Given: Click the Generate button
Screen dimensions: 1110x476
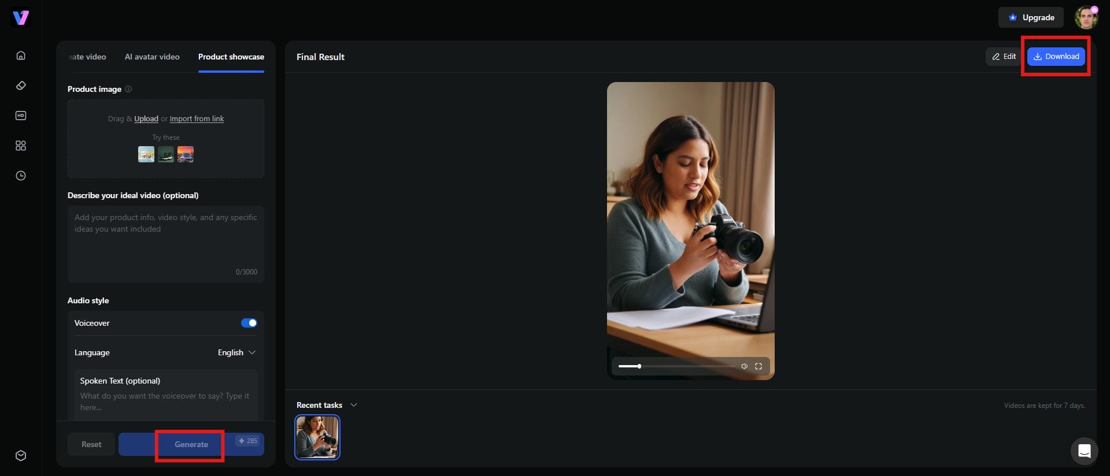Looking at the screenshot, I should point(191,444).
